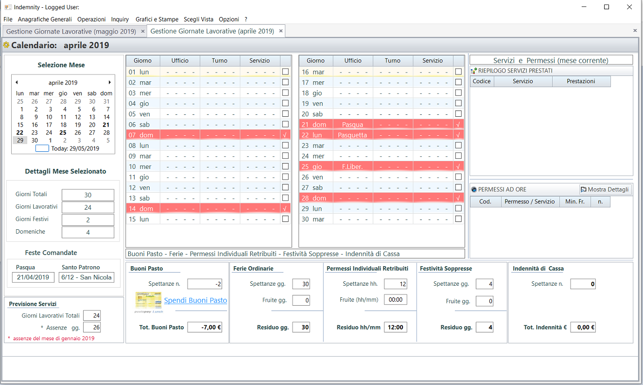Image resolution: width=643 pixels, height=385 pixels.
Task: Click the Ferie Ordinarie Fruite gg. field
Action: point(301,301)
